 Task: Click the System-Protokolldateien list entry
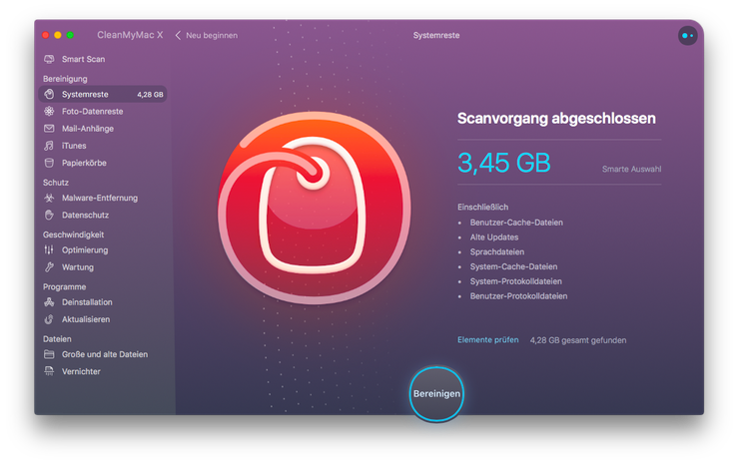click(x=515, y=281)
